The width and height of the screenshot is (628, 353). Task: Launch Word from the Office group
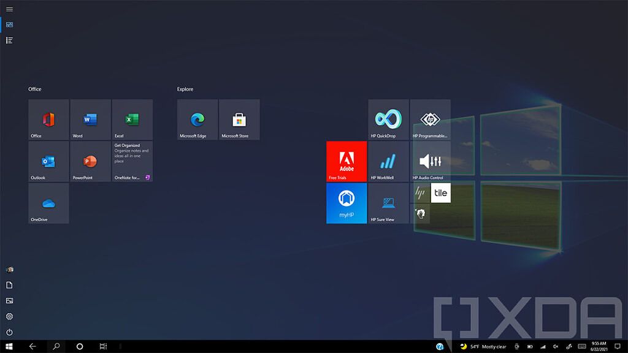click(x=91, y=120)
